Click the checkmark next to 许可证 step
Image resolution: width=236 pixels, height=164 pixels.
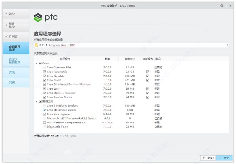tap(6, 37)
